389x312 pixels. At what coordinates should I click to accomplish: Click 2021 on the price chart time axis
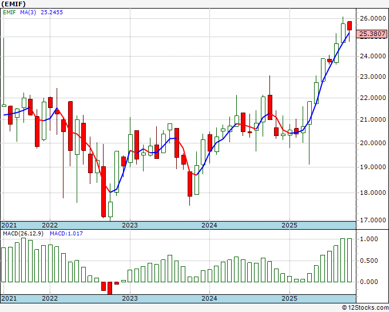tap(9, 225)
